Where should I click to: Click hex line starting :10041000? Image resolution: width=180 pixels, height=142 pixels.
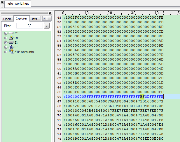click(113, 101)
